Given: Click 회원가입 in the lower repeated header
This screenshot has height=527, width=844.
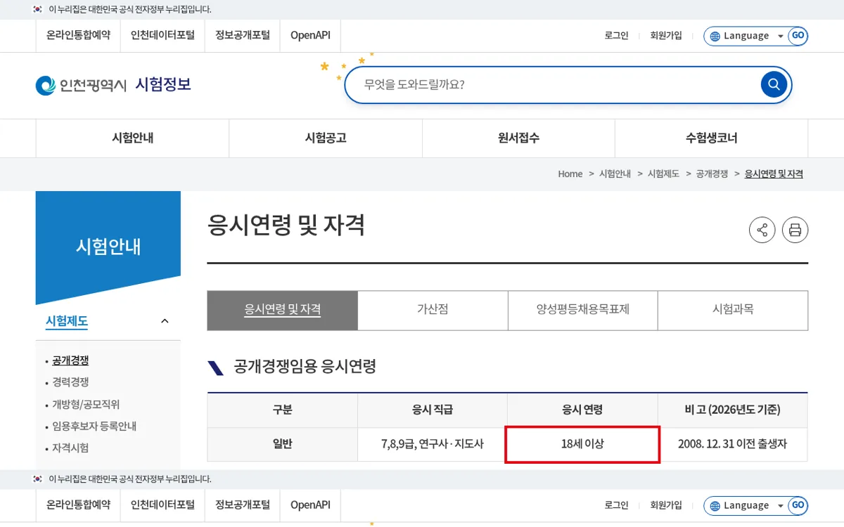Looking at the screenshot, I should pos(666,505).
